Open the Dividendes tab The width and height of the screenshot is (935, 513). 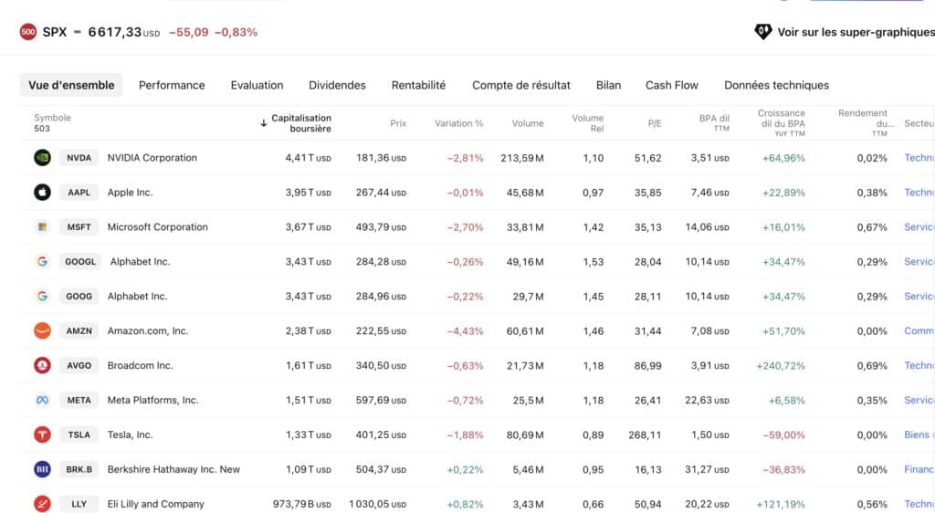click(x=337, y=85)
